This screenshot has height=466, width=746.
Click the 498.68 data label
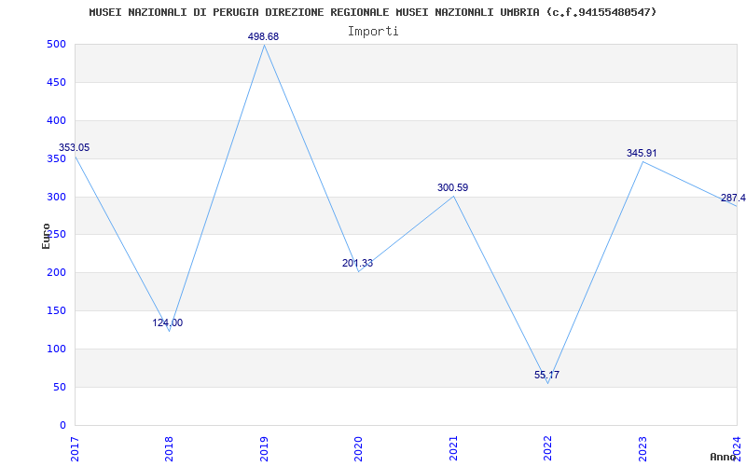pyautogui.click(x=263, y=36)
